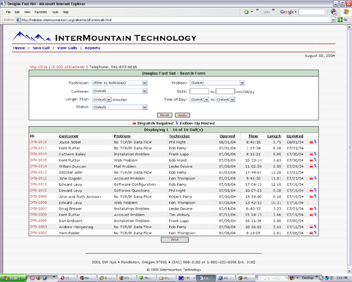The width and height of the screenshot is (352, 282).
Task: Click the browser address bar URL
Action: 67,20
